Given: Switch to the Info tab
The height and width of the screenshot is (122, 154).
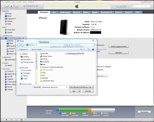Looking at the screenshot, I should (x=54, y=12).
